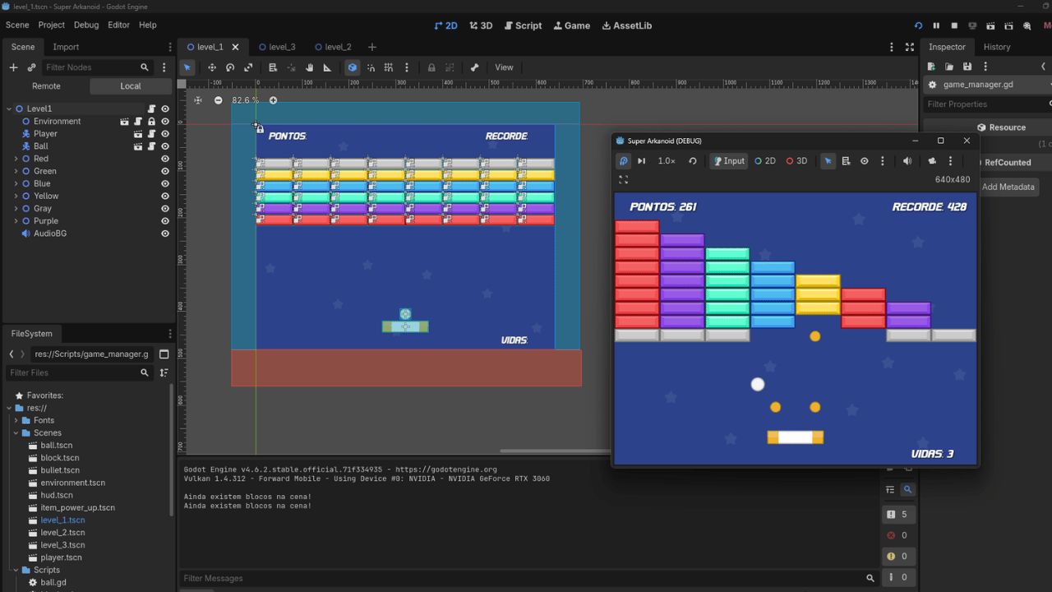Toggle the Input button in the game window
Viewport: 1052px width, 592px height.
tap(728, 161)
